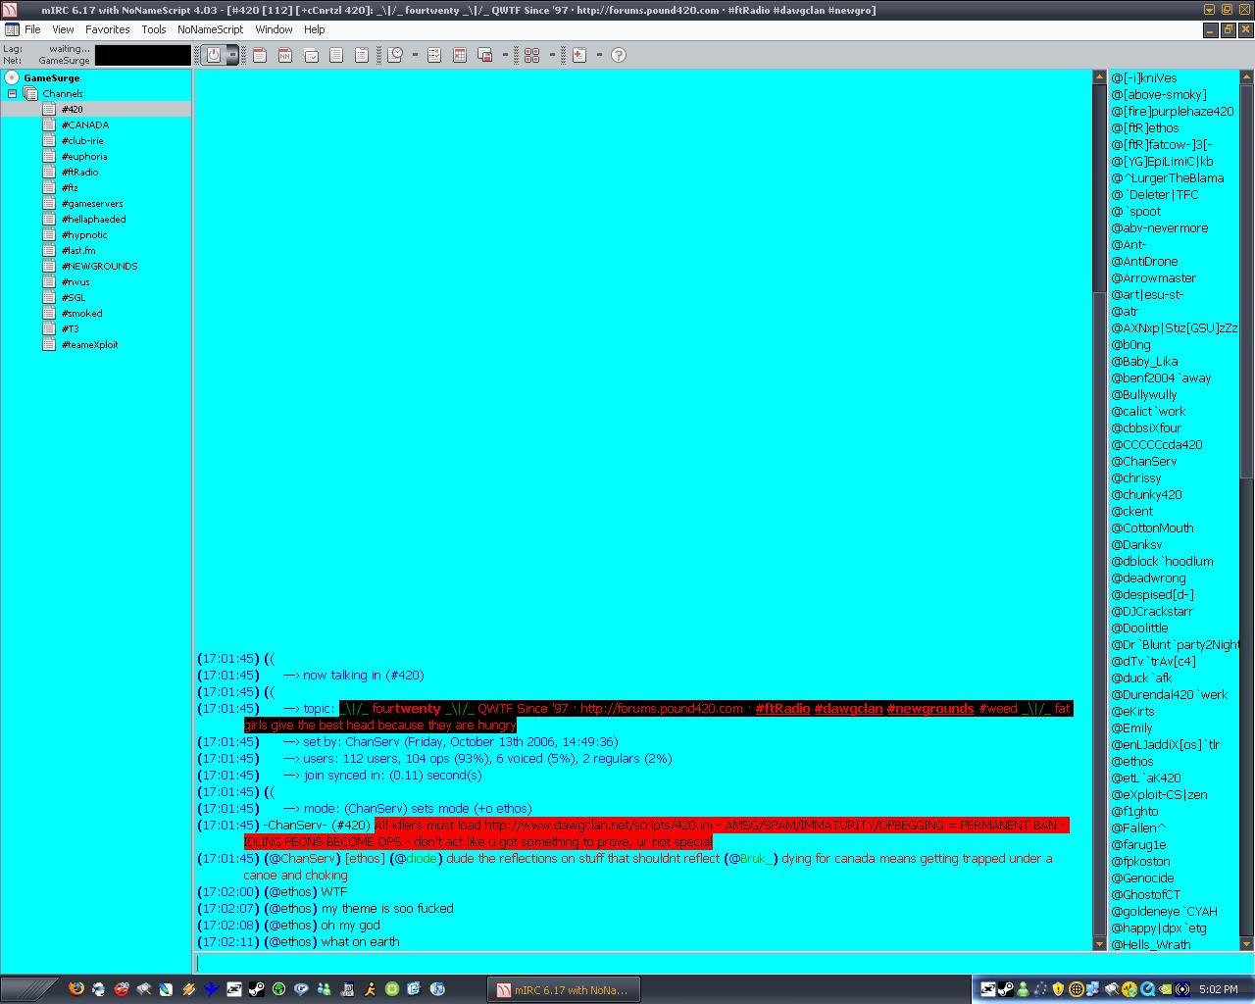Click the red calendar grid toolbar icon
Viewport: 1255px width, 1004px height.
pyautogui.click(x=459, y=55)
